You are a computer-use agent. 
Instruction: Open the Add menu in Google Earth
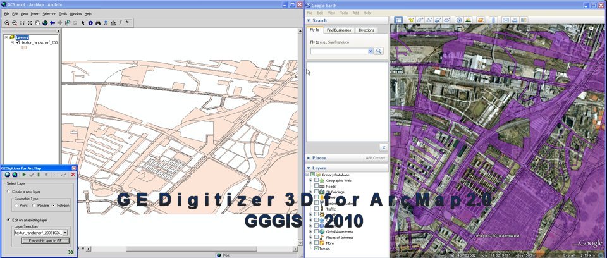[356, 13]
